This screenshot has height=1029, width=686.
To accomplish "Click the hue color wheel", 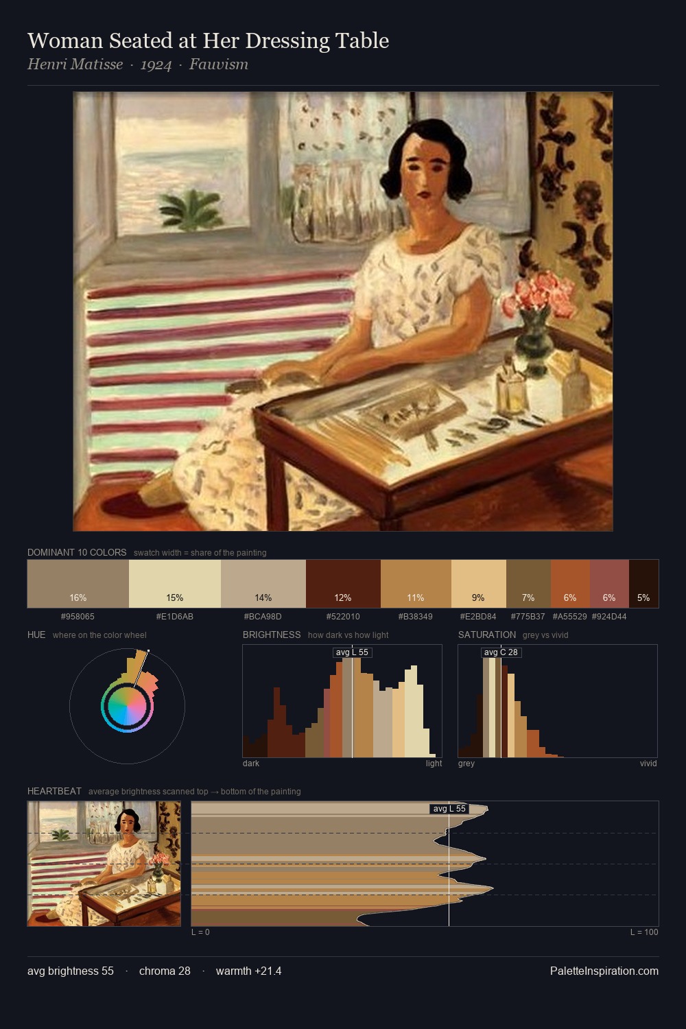I will [127, 706].
